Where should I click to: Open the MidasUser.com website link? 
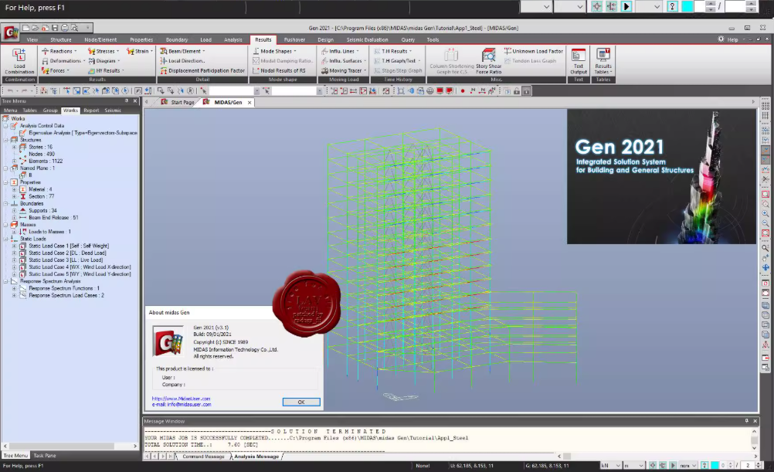point(182,399)
